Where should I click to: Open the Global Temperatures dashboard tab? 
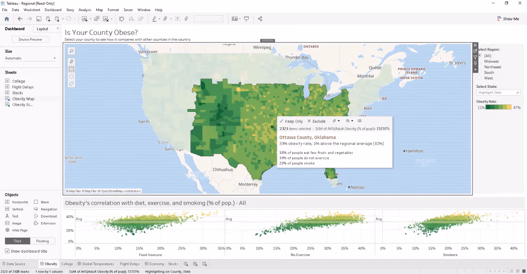96,264
